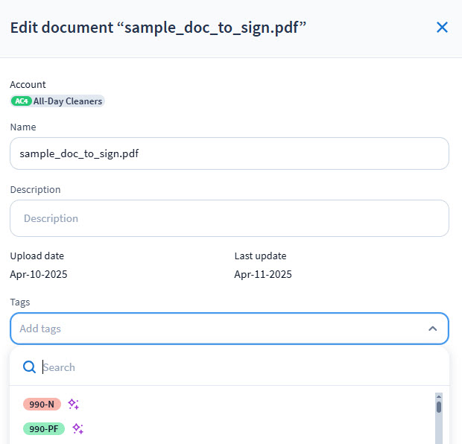Click the sparkle icon beside 990-N
Image resolution: width=462 pixels, height=444 pixels.
click(x=73, y=404)
